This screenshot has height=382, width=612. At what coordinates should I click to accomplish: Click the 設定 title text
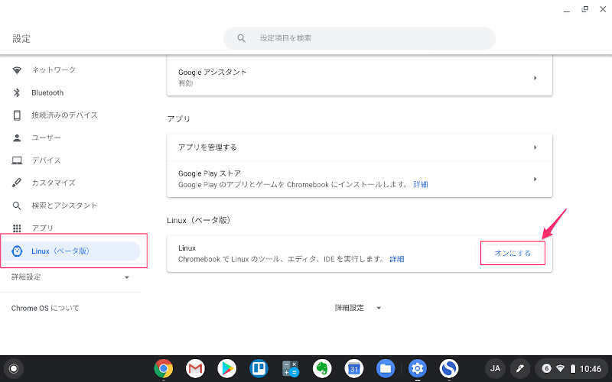coord(21,38)
